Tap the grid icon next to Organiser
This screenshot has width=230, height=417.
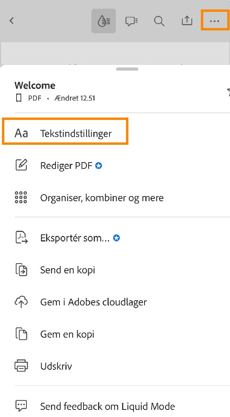point(21,197)
